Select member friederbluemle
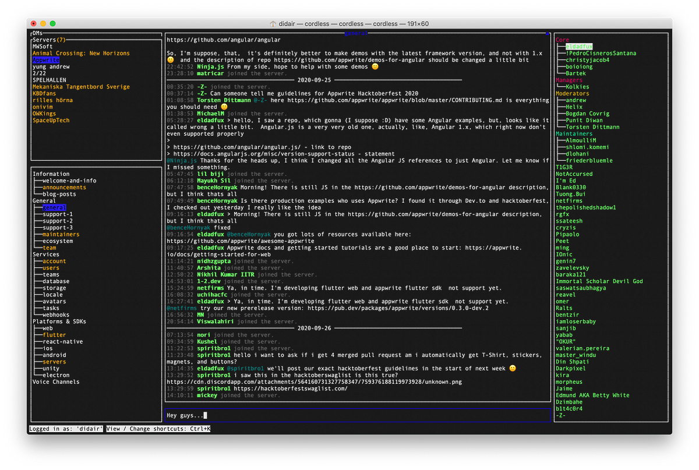The height and width of the screenshot is (470, 699). point(589,161)
